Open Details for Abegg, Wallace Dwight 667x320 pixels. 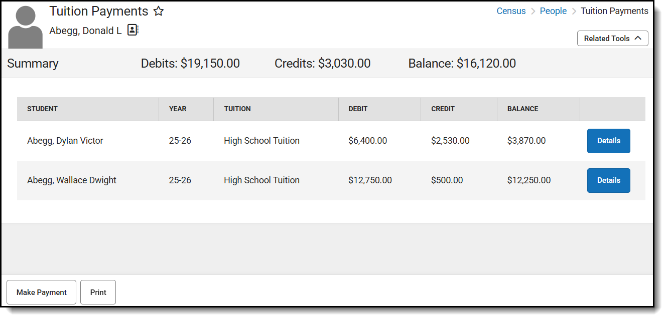(608, 180)
